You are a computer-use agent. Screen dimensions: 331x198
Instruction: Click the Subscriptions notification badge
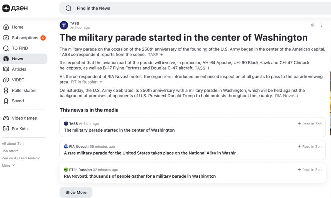tap(43, 38)
